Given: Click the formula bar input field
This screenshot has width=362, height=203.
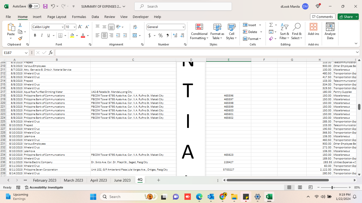Looking at the screenshot, I should click(205, 53).
